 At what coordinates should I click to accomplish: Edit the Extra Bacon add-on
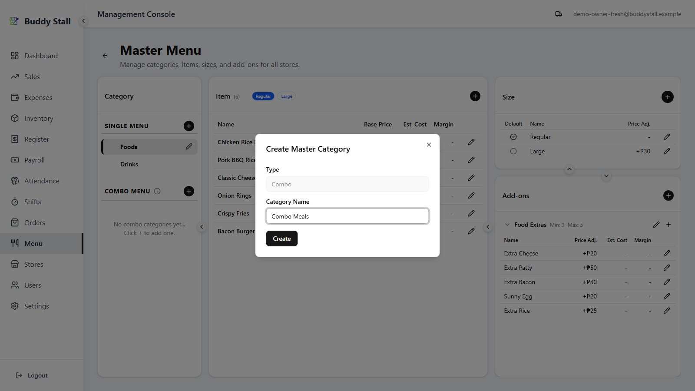(x=667, y=282)
